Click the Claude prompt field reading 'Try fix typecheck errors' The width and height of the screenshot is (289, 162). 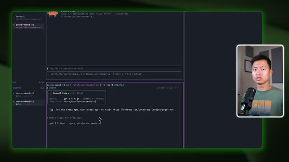[x=114, y=68]
